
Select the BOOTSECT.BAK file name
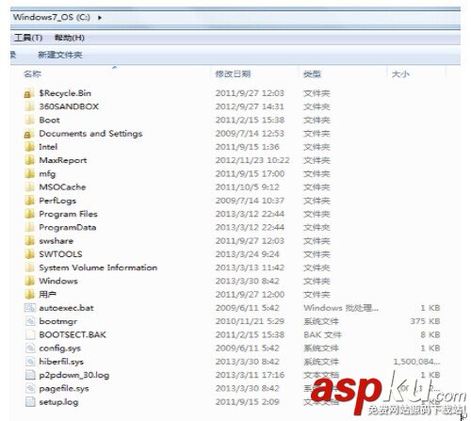point(73,334)
